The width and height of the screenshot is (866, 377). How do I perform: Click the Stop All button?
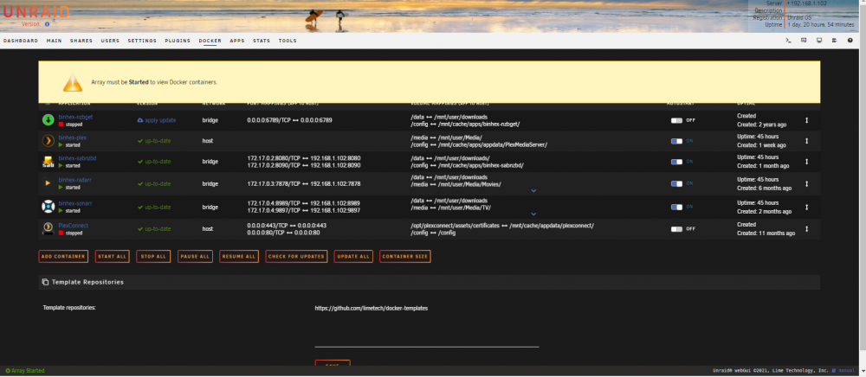click(153, 256)
